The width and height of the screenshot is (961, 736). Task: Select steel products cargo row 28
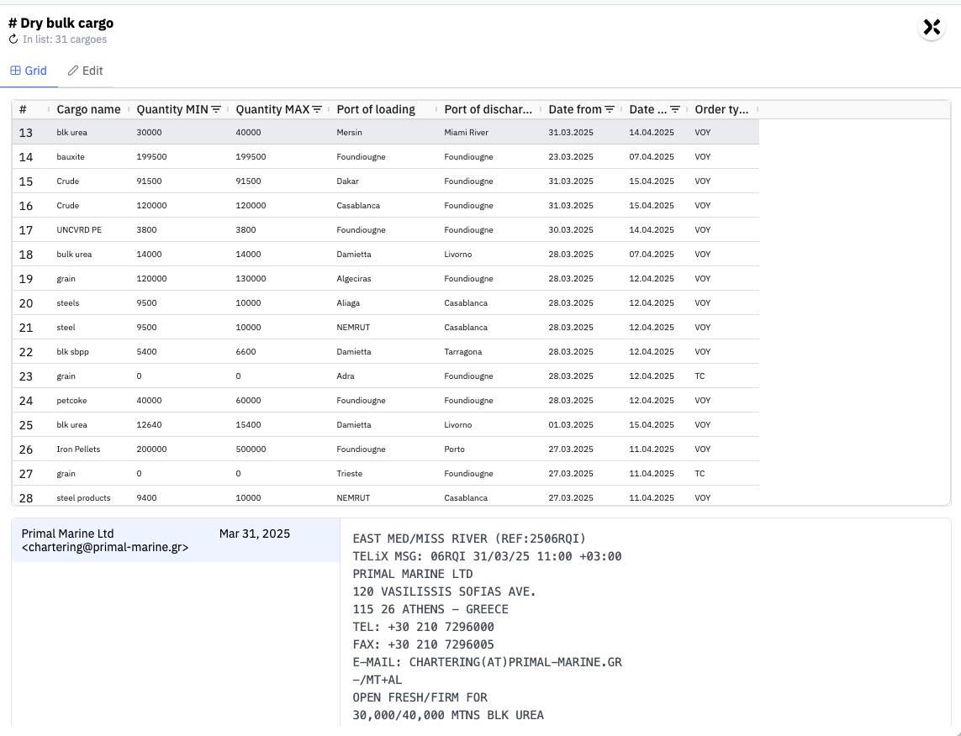pyautogui.click(x=386, y=496)
